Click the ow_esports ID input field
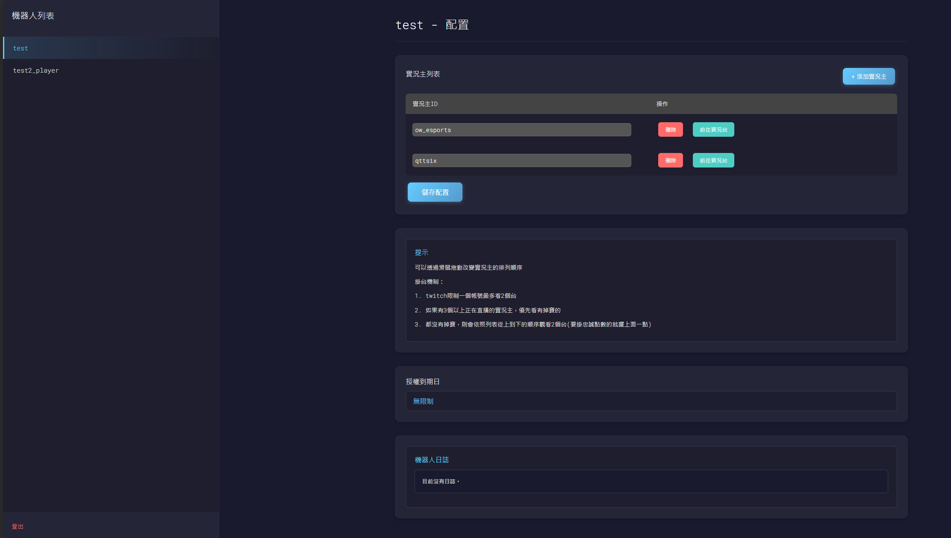This screenshot has height=538, width=951. click(521, 129)
